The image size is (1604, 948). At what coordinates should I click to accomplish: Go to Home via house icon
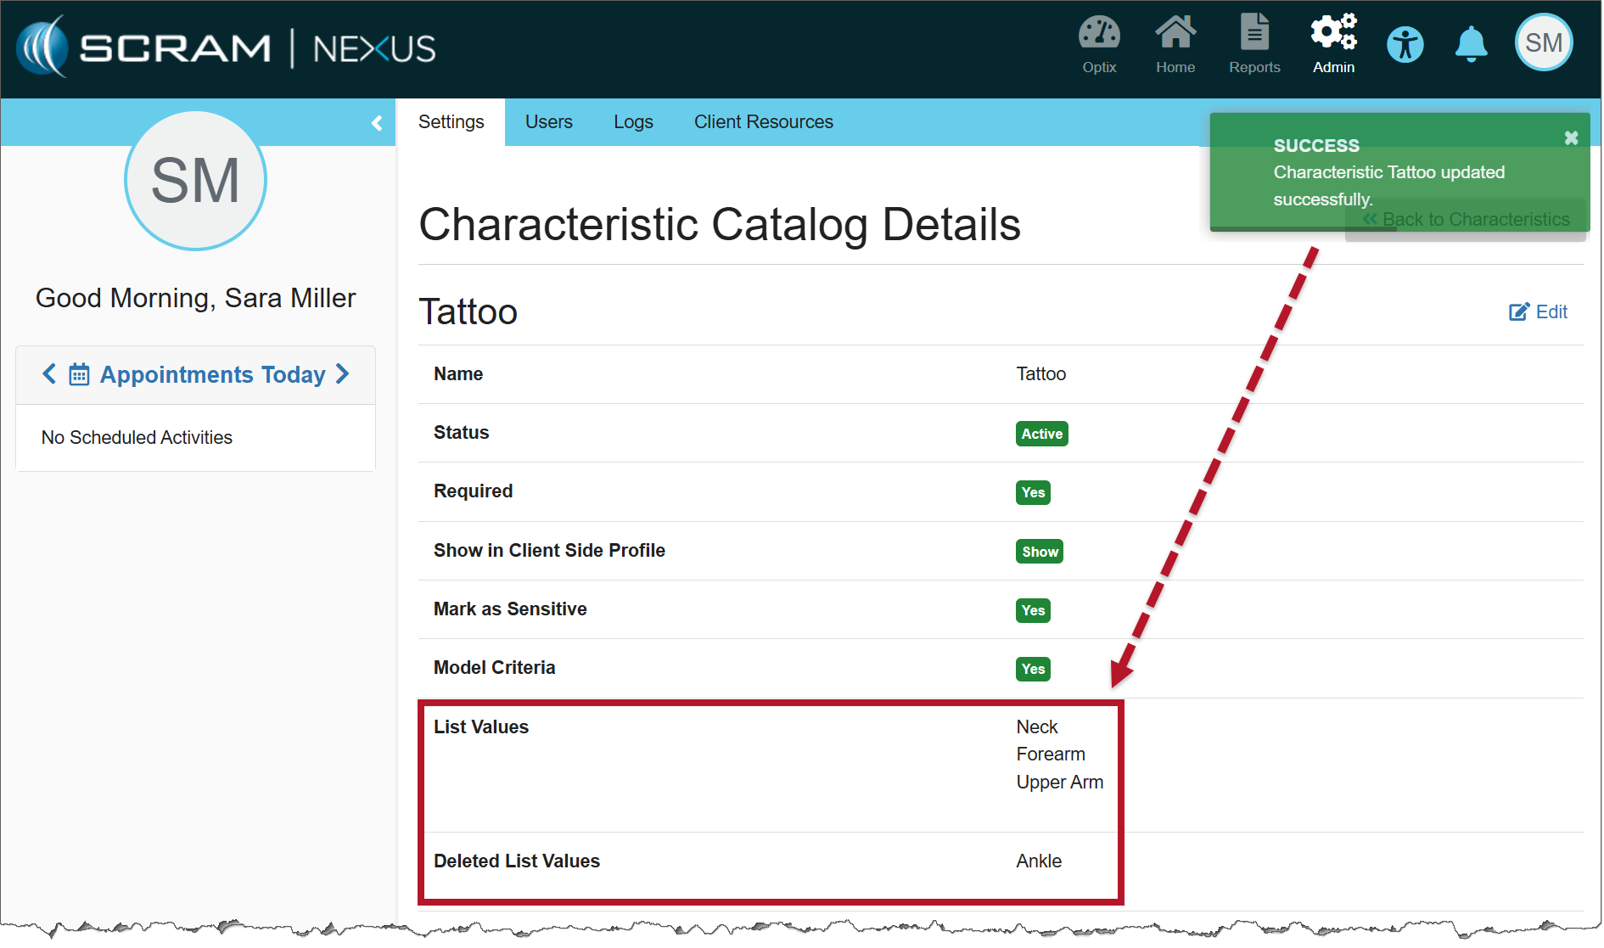(x=1175, y=44)
